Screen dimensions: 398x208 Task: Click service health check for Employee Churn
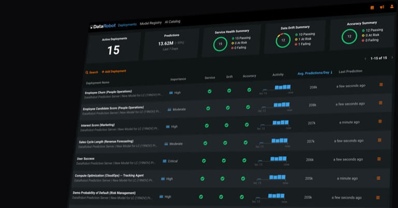tap(209, 91)
